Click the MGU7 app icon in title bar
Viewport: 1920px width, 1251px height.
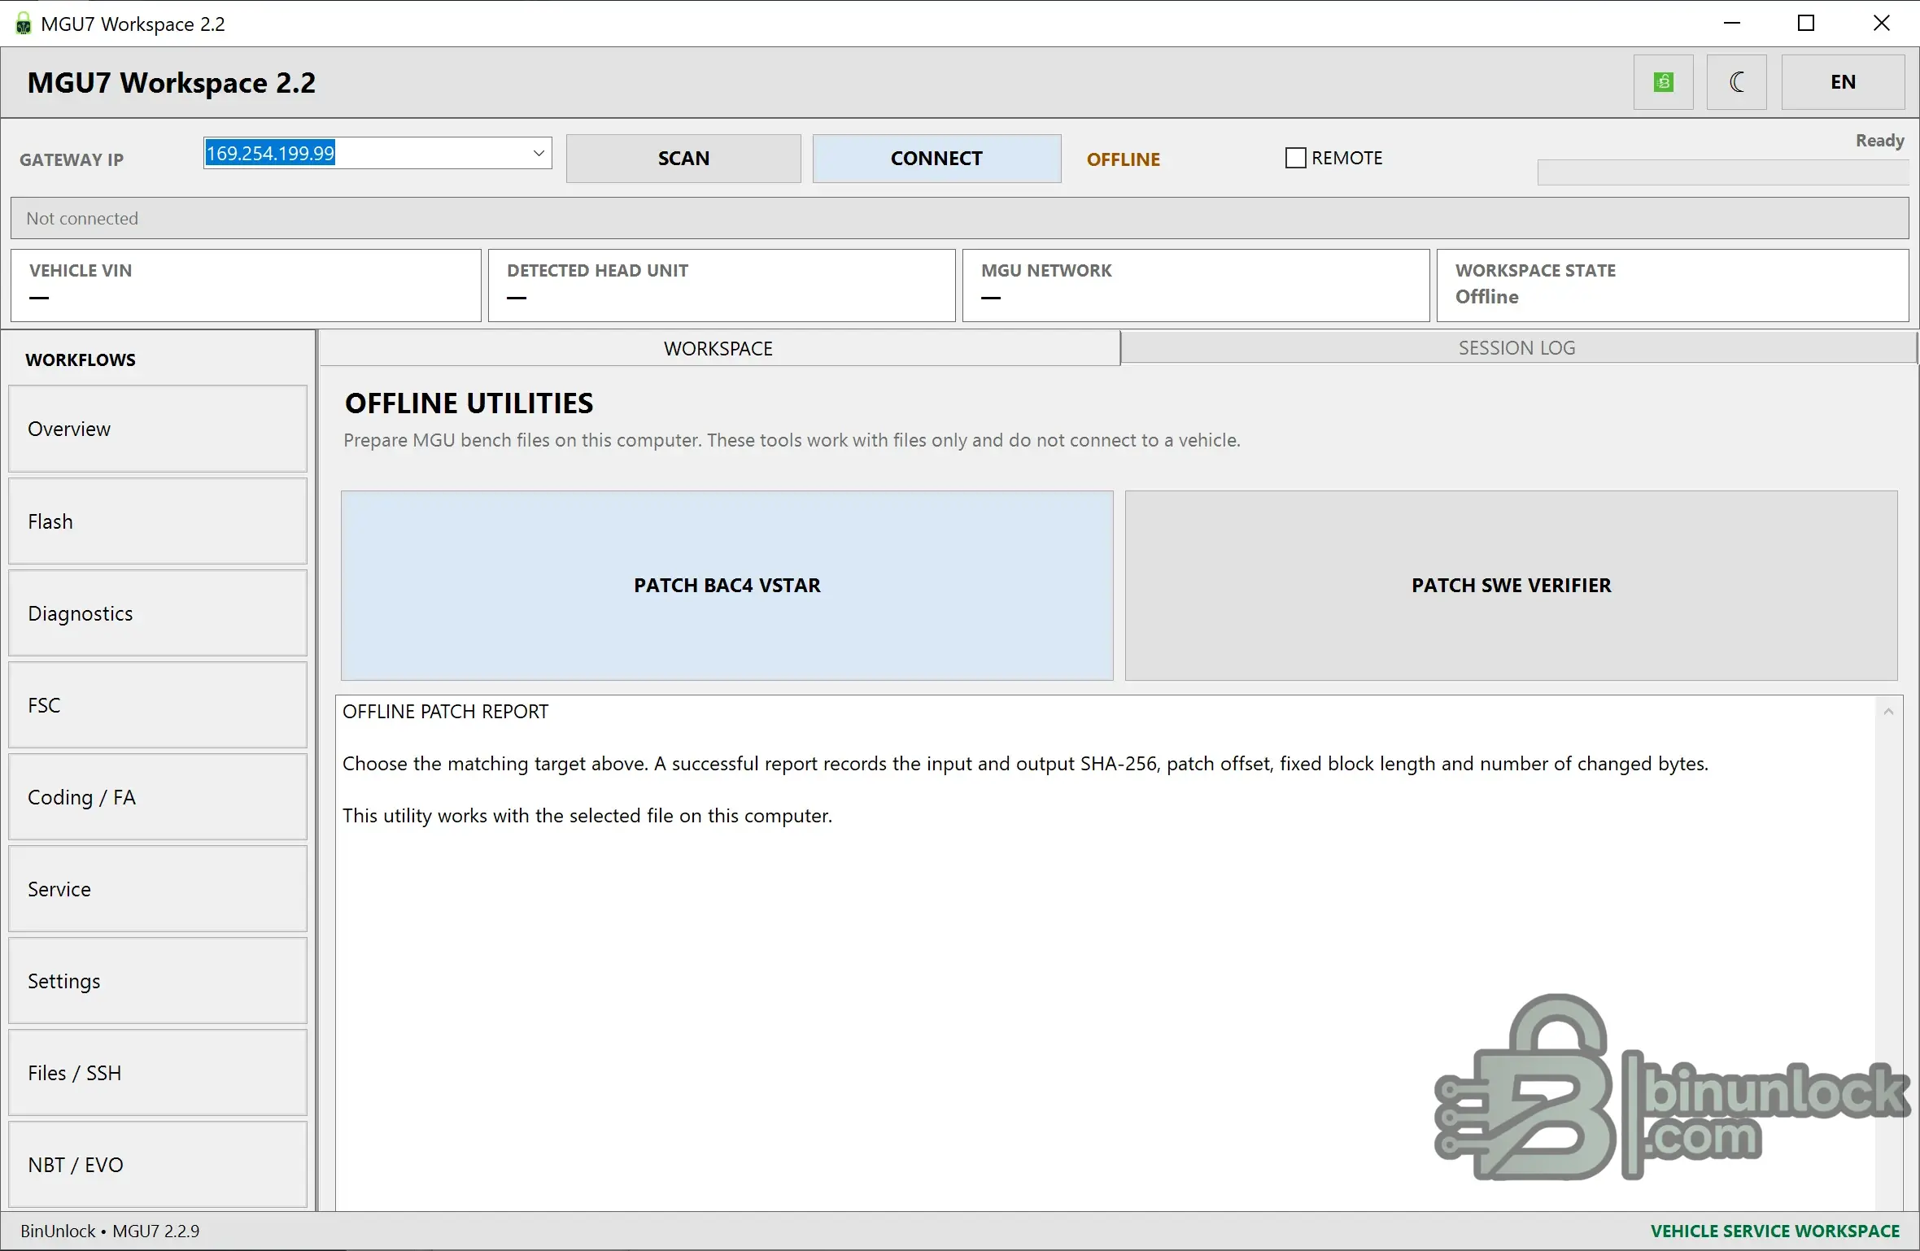click(x=24, y=24)
